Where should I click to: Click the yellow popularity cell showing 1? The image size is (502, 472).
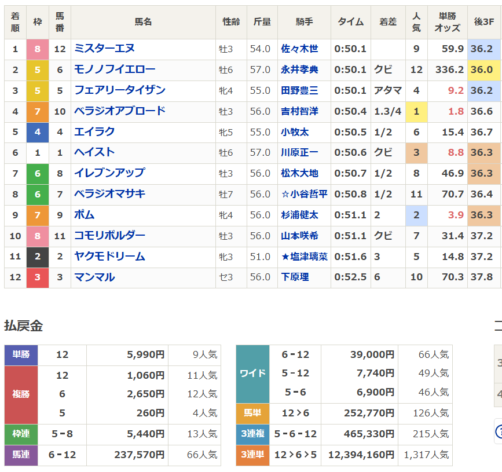(x=416, y=111)
